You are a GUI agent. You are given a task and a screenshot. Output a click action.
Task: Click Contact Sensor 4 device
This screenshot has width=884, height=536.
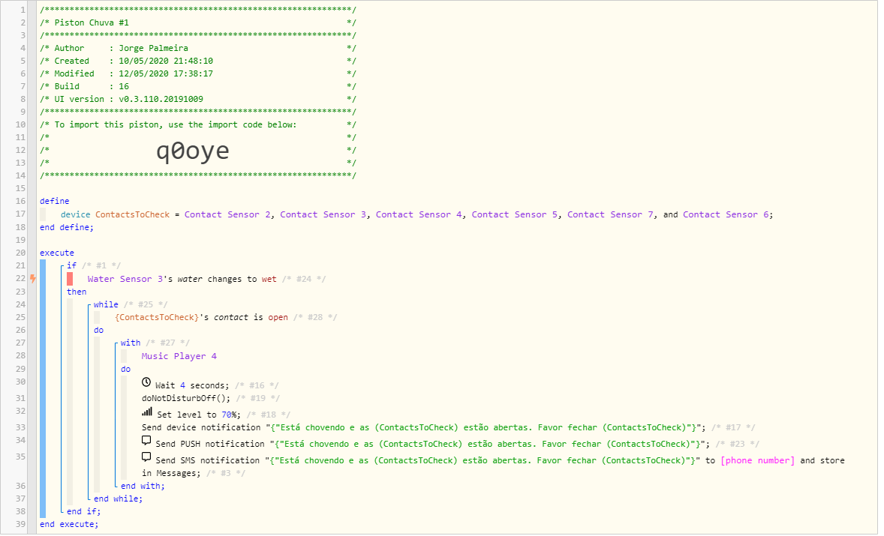419,214
